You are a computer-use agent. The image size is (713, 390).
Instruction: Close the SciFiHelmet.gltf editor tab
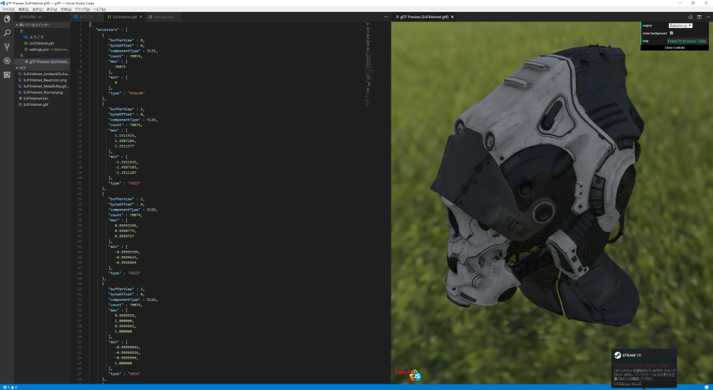pyautogui.click(x=141, y=17)
